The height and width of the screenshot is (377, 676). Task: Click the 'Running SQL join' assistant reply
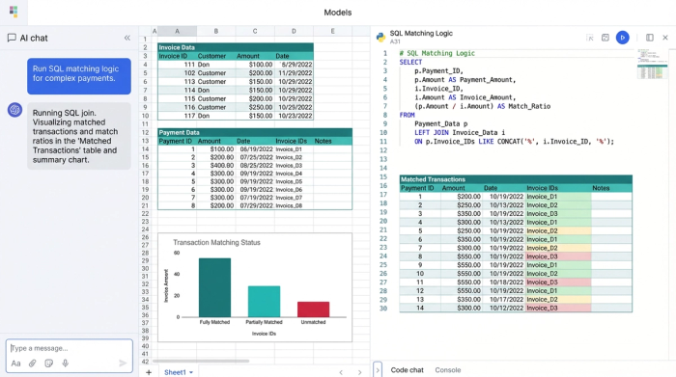(x=79, y=136)
